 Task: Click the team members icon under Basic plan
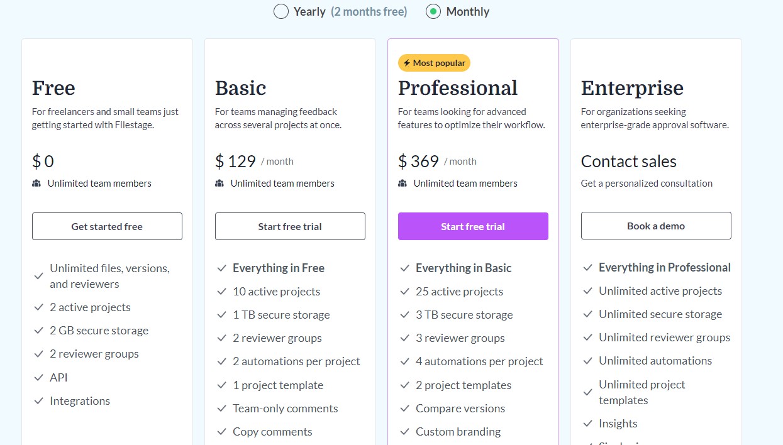click(x=220, y=183)
